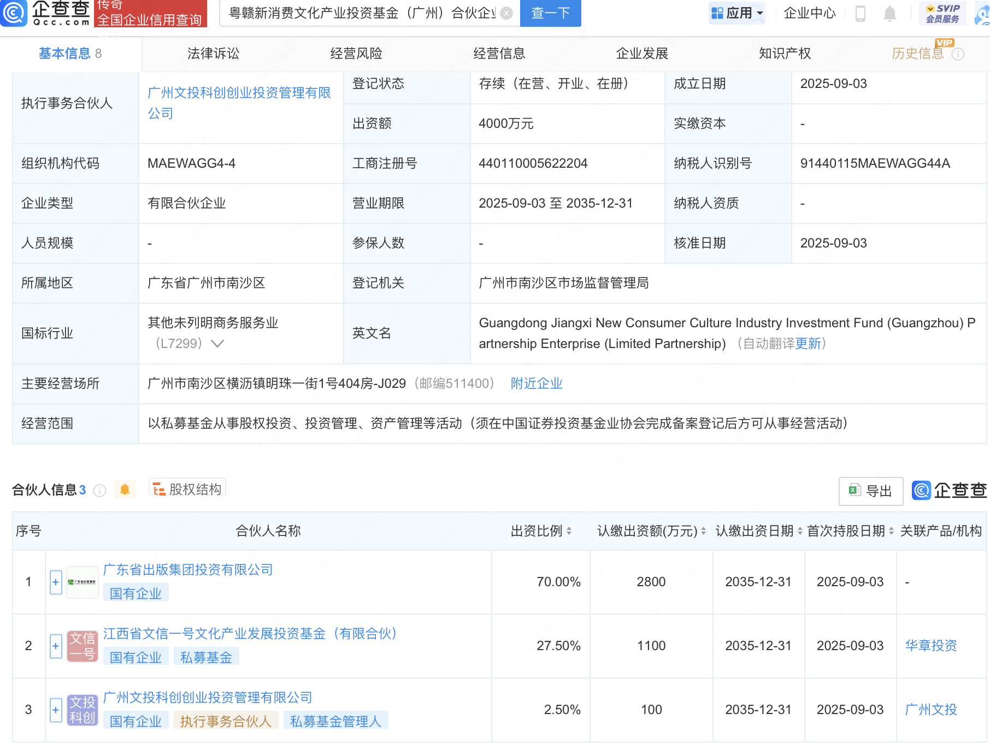The image size is (990, 743).
Task: Click 执行事务合伙人 tag in row 3
Action: 226,721
